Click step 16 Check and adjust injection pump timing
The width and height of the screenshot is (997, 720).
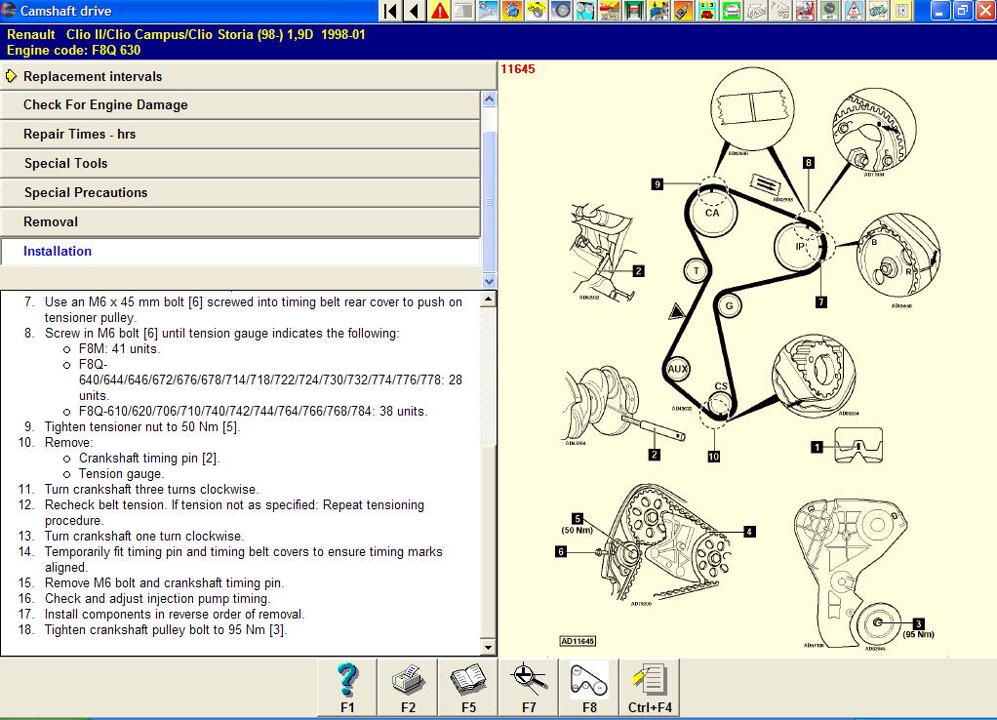click(x=158, y=598)
